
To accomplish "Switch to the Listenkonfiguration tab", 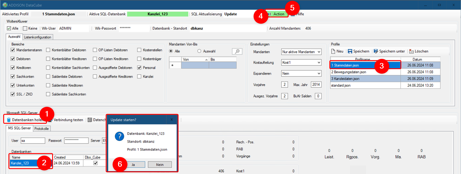I will click(38, 37).
